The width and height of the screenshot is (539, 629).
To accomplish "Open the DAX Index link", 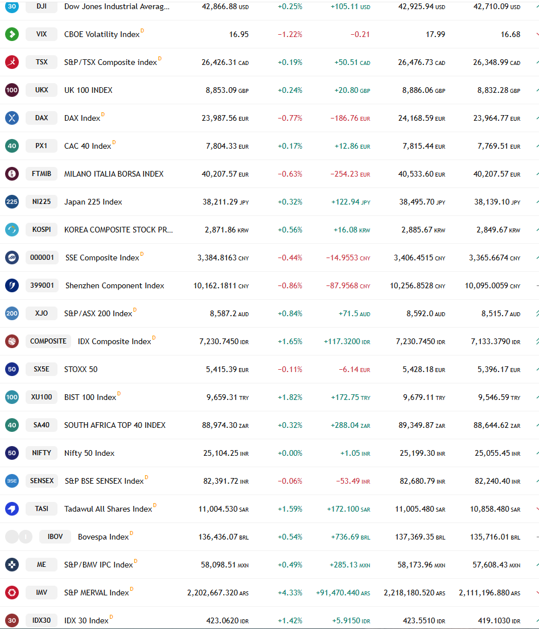I will [x=82, y=118].
